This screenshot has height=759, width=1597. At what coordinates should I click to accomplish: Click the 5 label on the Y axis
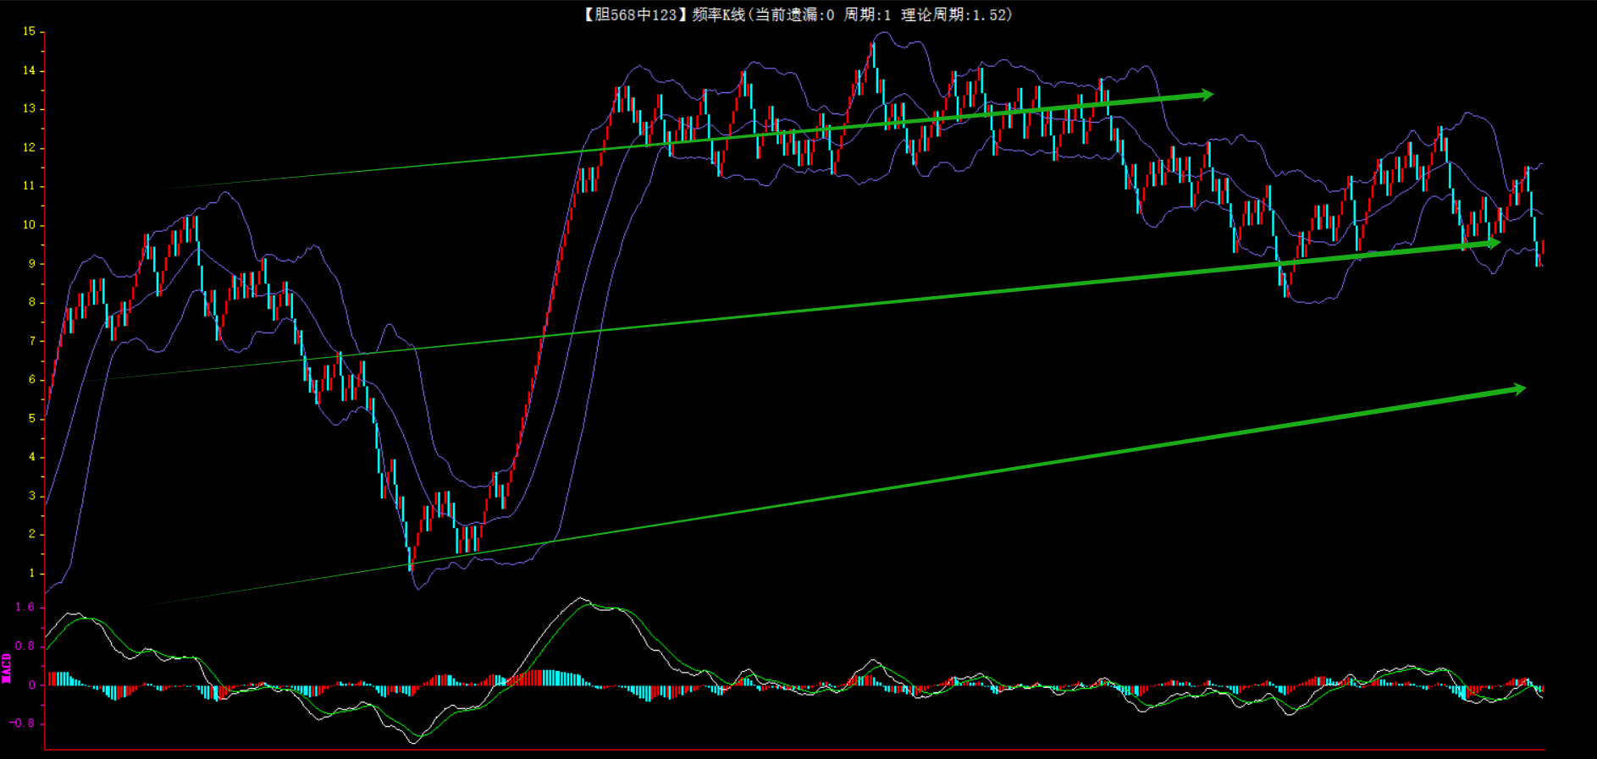(32, 418)
